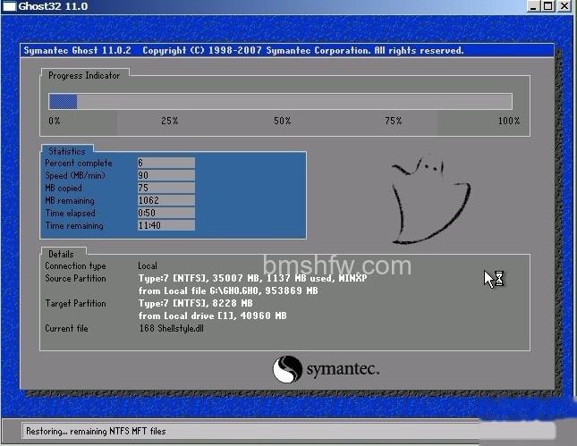This screenshot has height=446, width=577.
Task: Click the progress indicator bar
Action: pos(280,101)
